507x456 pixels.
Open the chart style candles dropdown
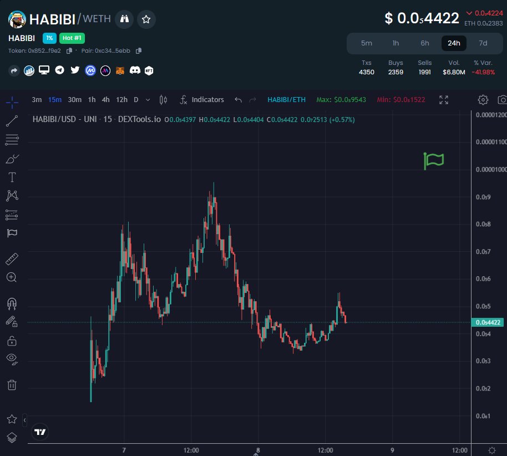[164, 100]
